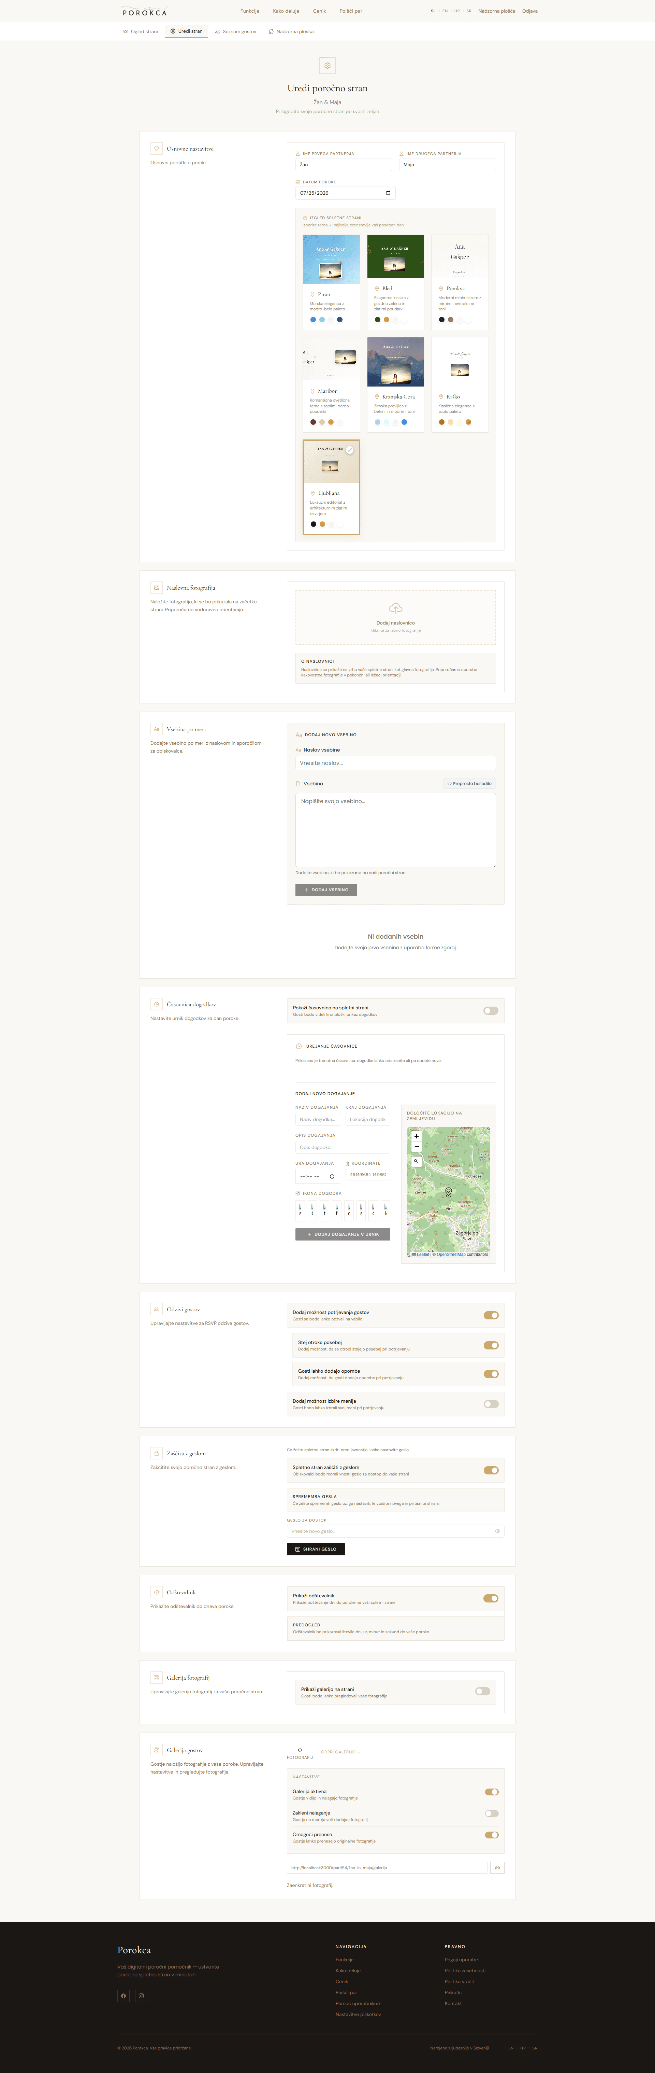This screenshot has width=655, height=2073.
Task: Zoom out on the map with minus
Action: coord(416,1147)
